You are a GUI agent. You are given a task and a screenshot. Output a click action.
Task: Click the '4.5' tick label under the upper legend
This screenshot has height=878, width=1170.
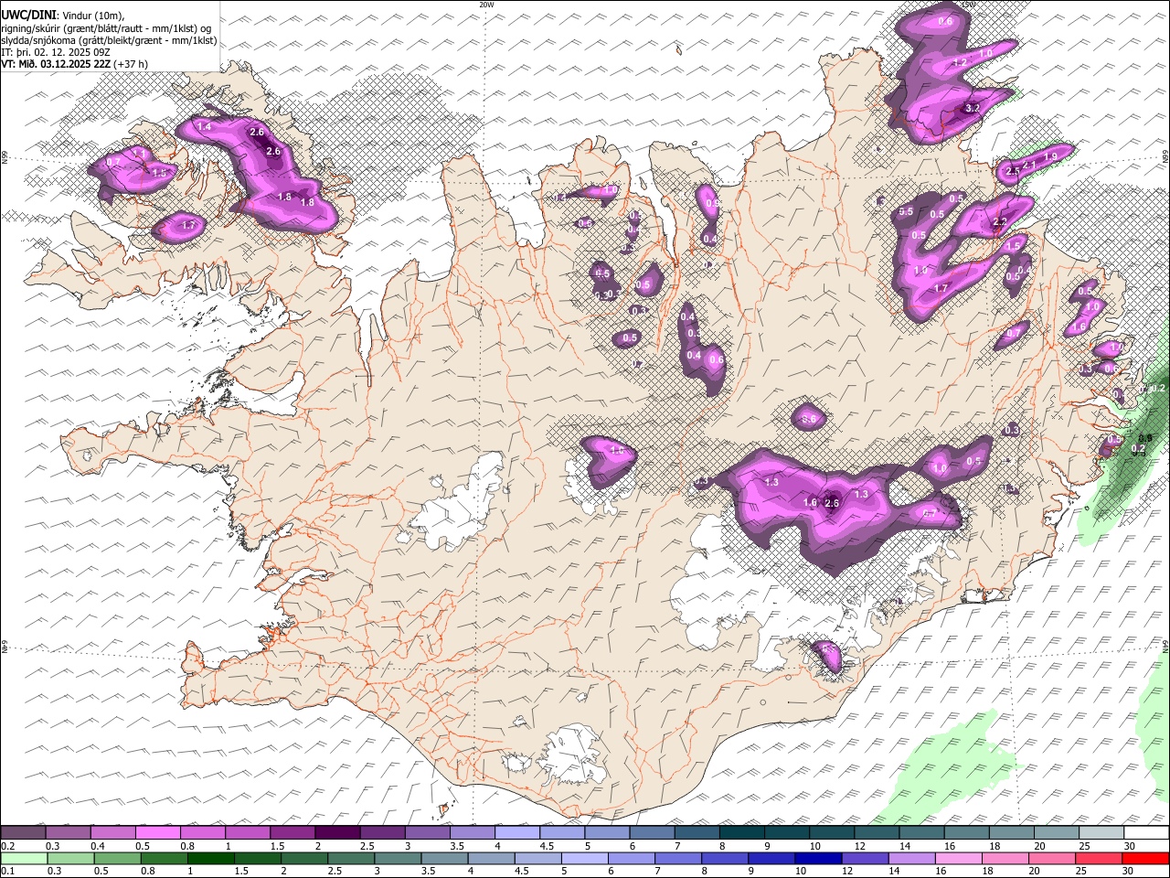pyautogui.click(x=547, y=846)
